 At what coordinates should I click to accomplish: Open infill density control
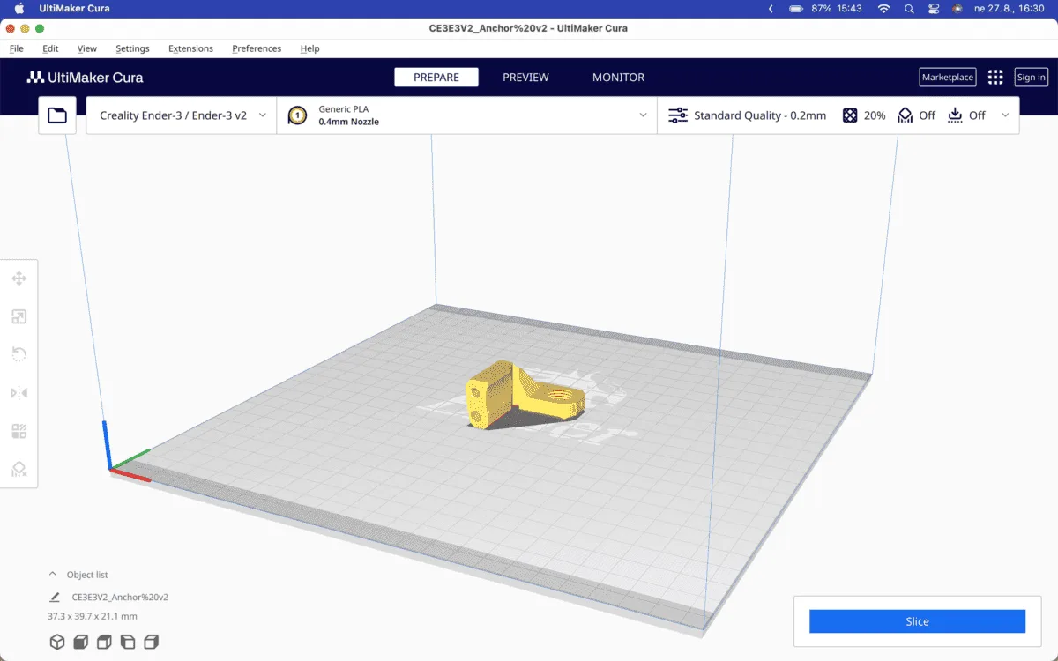[x=861, y=115]
